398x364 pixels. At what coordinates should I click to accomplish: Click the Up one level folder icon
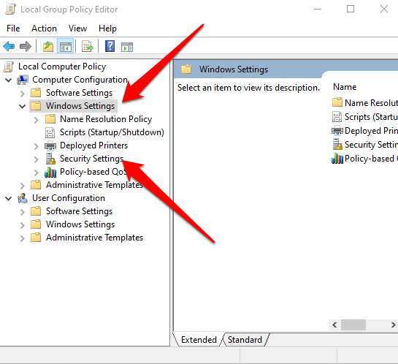(48, 47)
